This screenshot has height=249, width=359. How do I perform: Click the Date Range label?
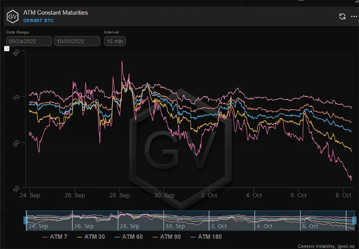click(18, 32)
